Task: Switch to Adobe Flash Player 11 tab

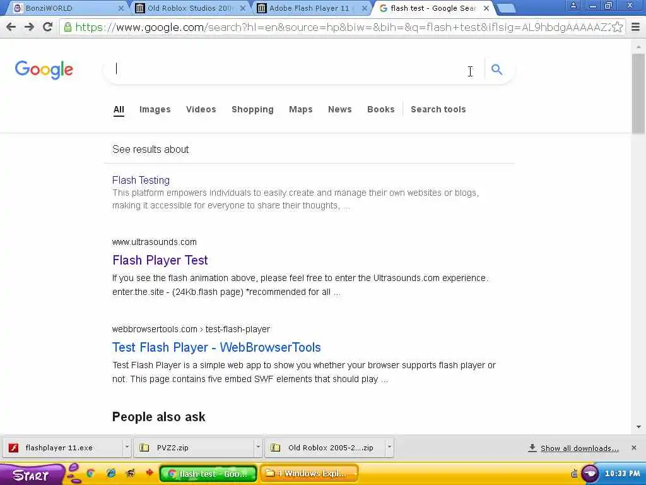Action: (311, 8)
